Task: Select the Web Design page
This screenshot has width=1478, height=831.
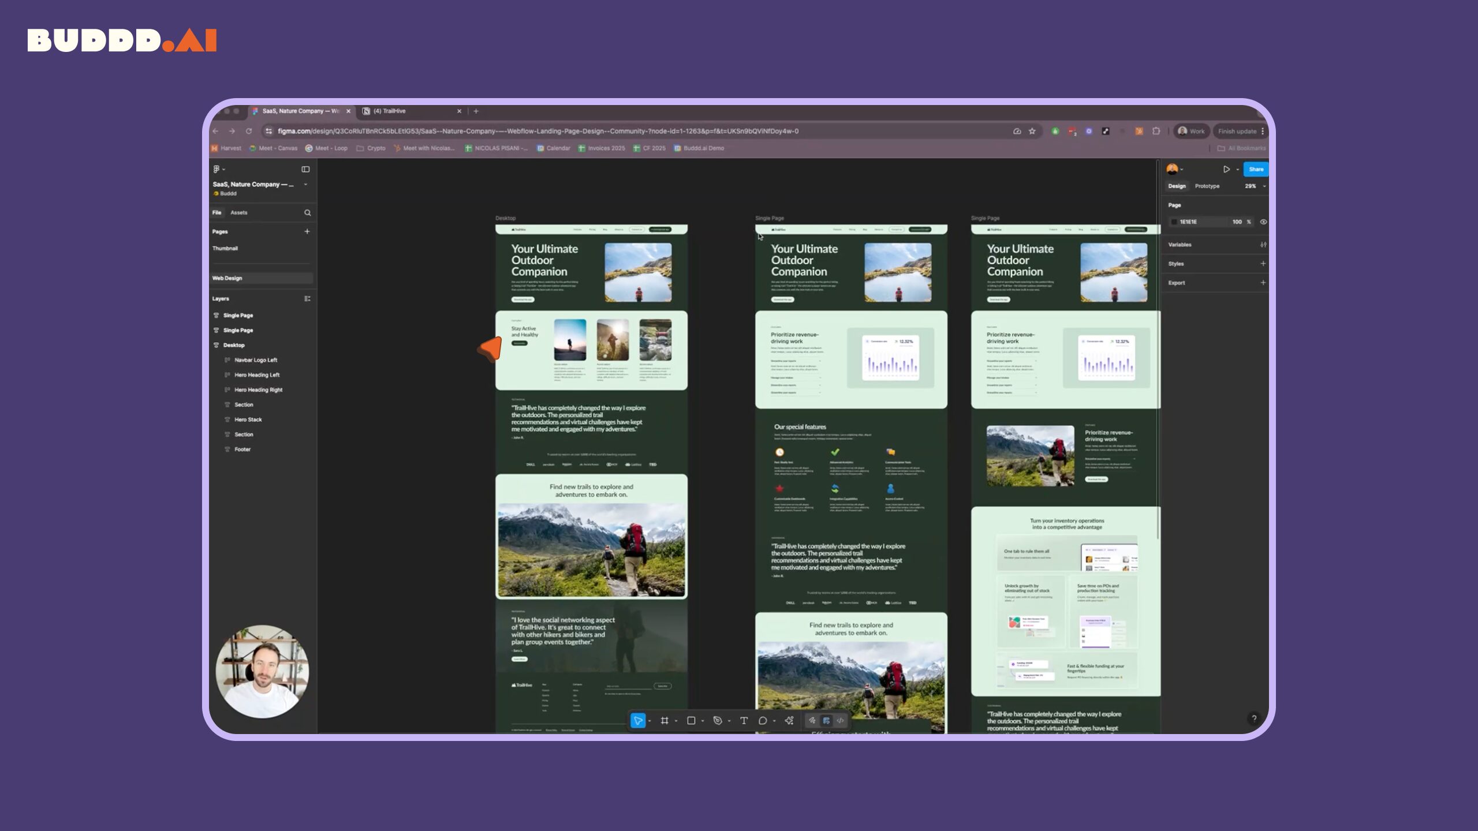Action: 262,278
